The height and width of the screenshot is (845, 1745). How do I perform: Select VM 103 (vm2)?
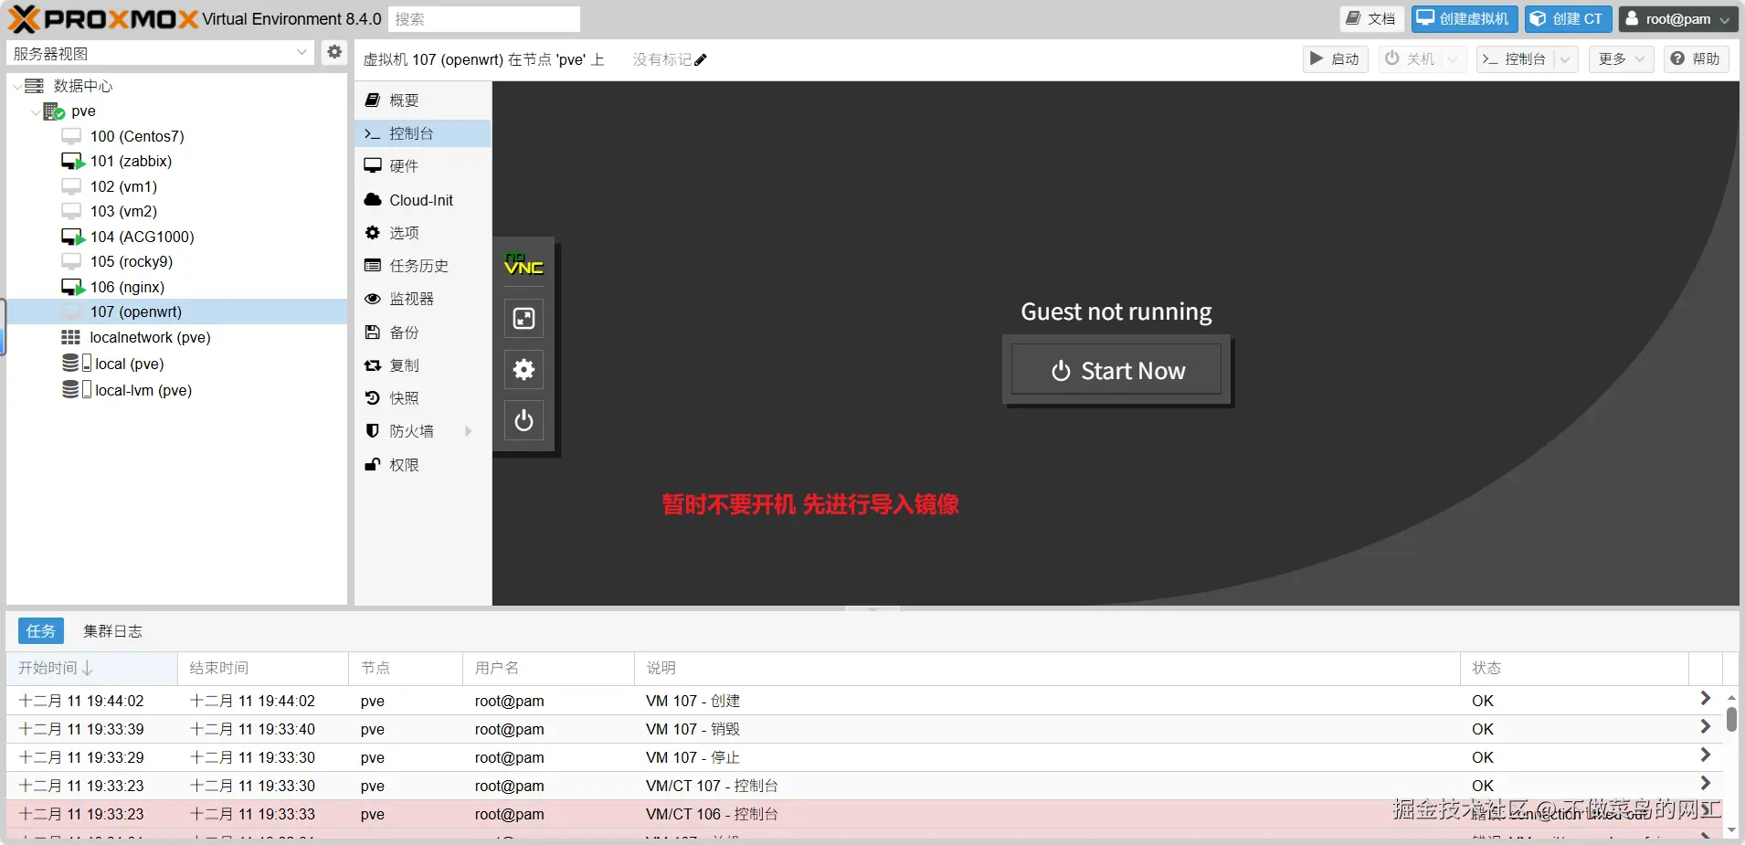[x=123, y=211]
